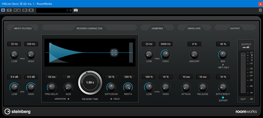
Task: Click the preset up/down stepper arrows
Action: tap(67, 10)
